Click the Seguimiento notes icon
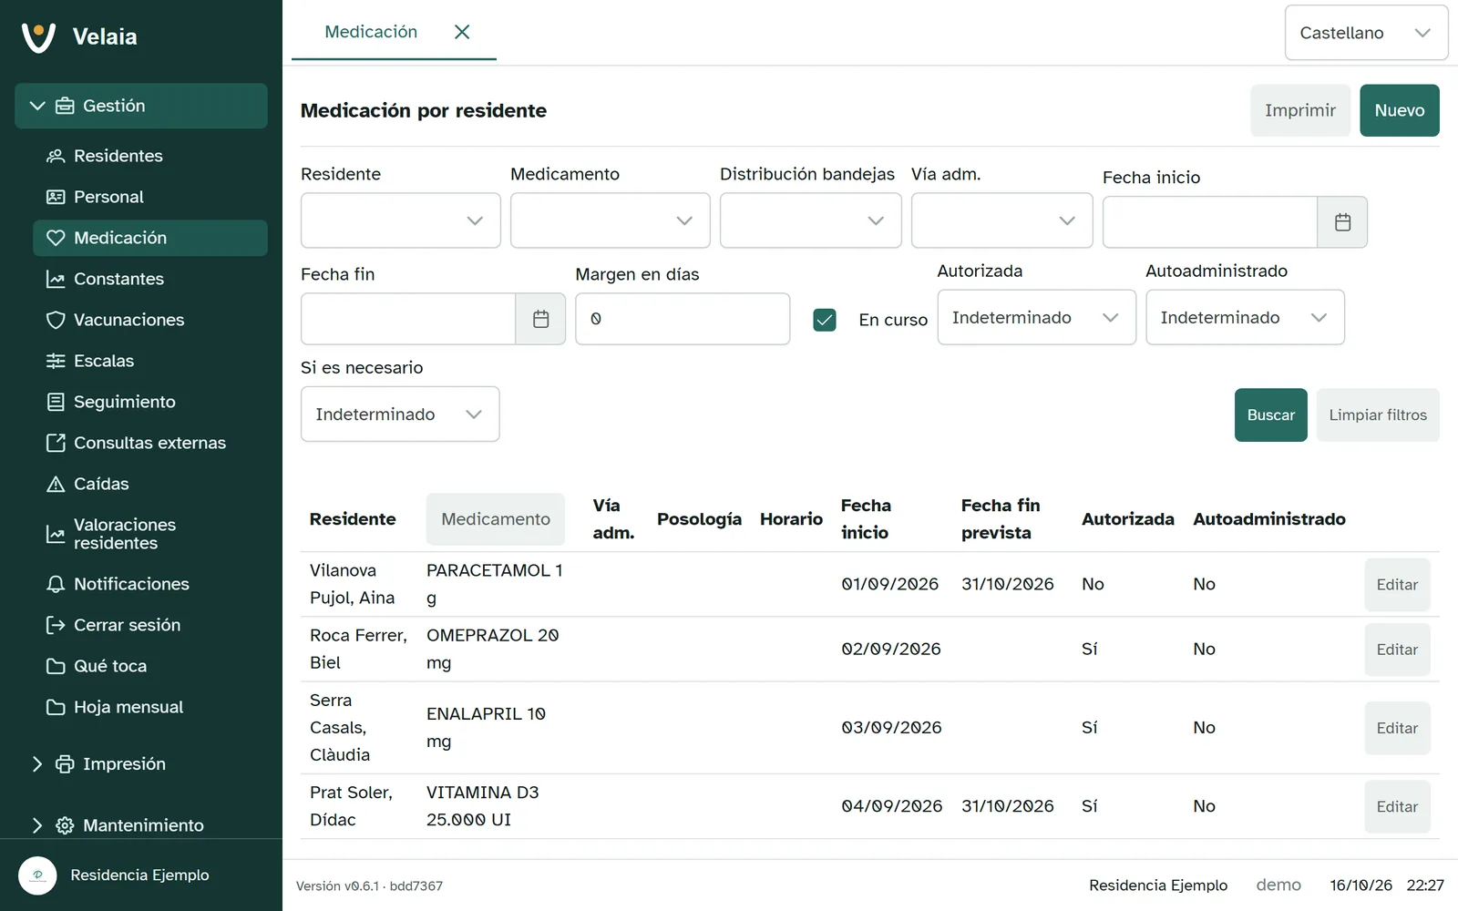The width and height of the screenshot is (1458, 911). pos(56,402)
